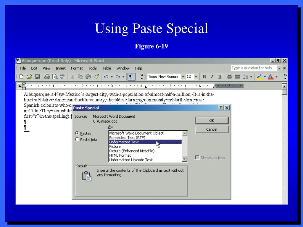Click the Paste Special help question mark
Image resolution: width=303 pixels, height=227 pixels.
221,108
